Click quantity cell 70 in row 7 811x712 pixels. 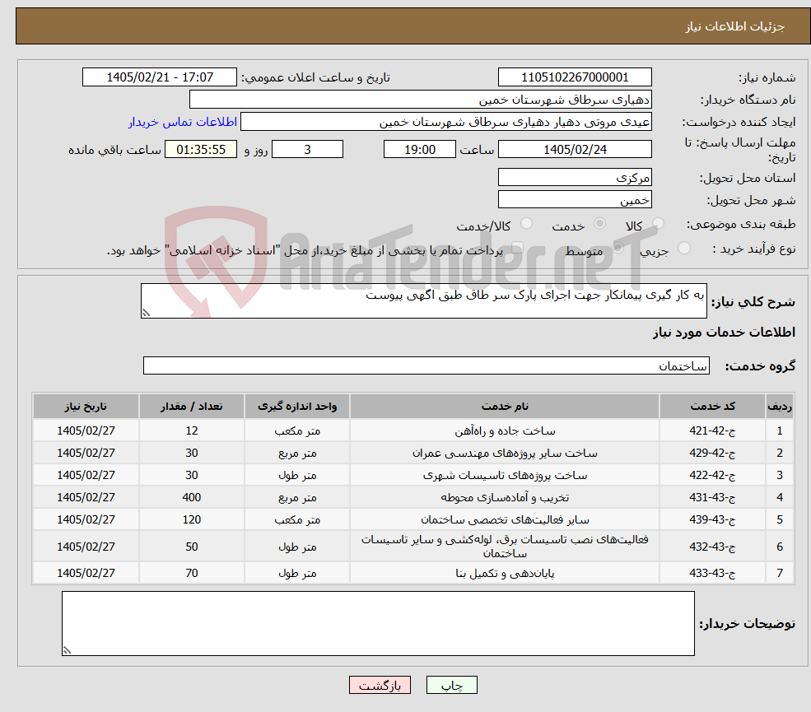pyautogui.click(x=191, y=573)
